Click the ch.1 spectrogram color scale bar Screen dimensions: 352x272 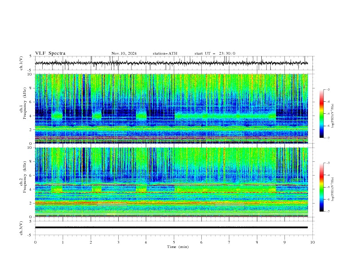click(x=321, y=114)
